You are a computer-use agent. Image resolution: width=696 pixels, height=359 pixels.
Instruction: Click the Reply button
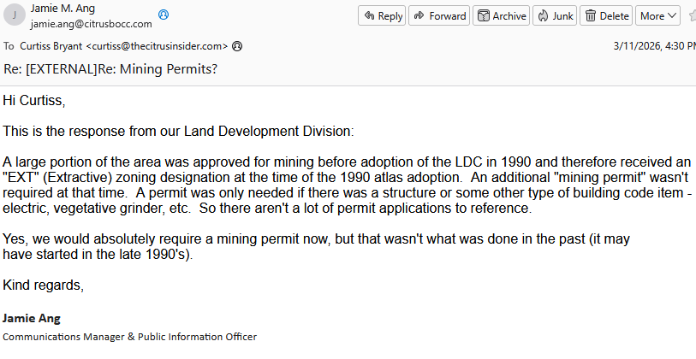pyautogui.click(x=382, y=15)
